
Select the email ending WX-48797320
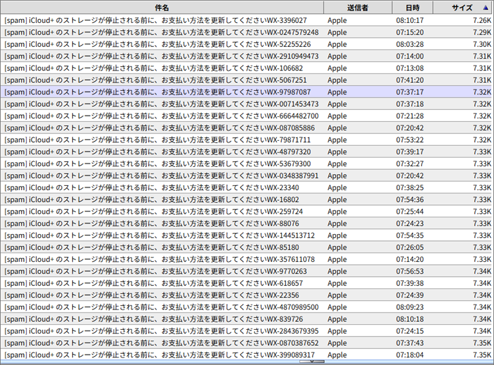[x=247, y=151]
